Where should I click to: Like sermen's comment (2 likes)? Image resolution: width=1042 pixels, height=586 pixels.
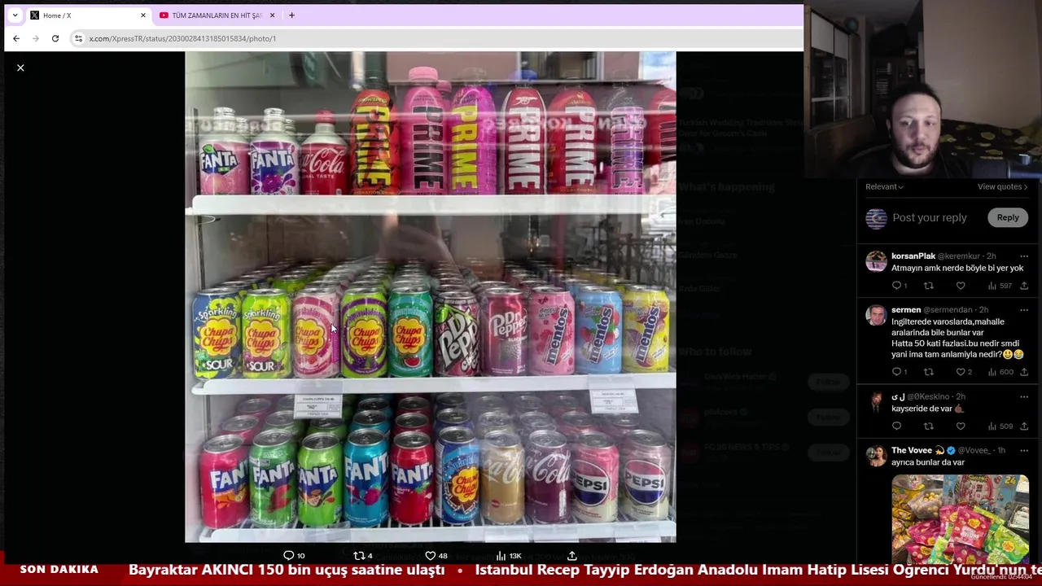coord(963,372)
